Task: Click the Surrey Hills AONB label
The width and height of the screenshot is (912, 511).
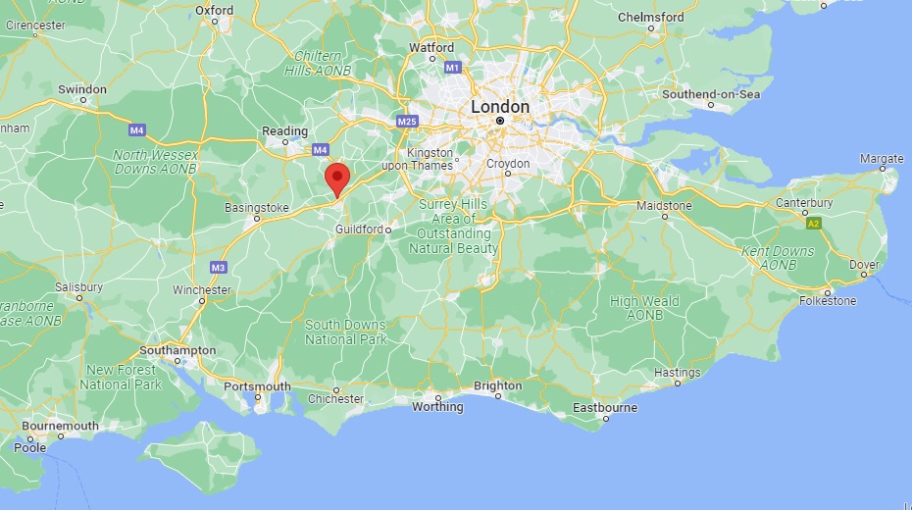Action: click(x=454, y=227)
